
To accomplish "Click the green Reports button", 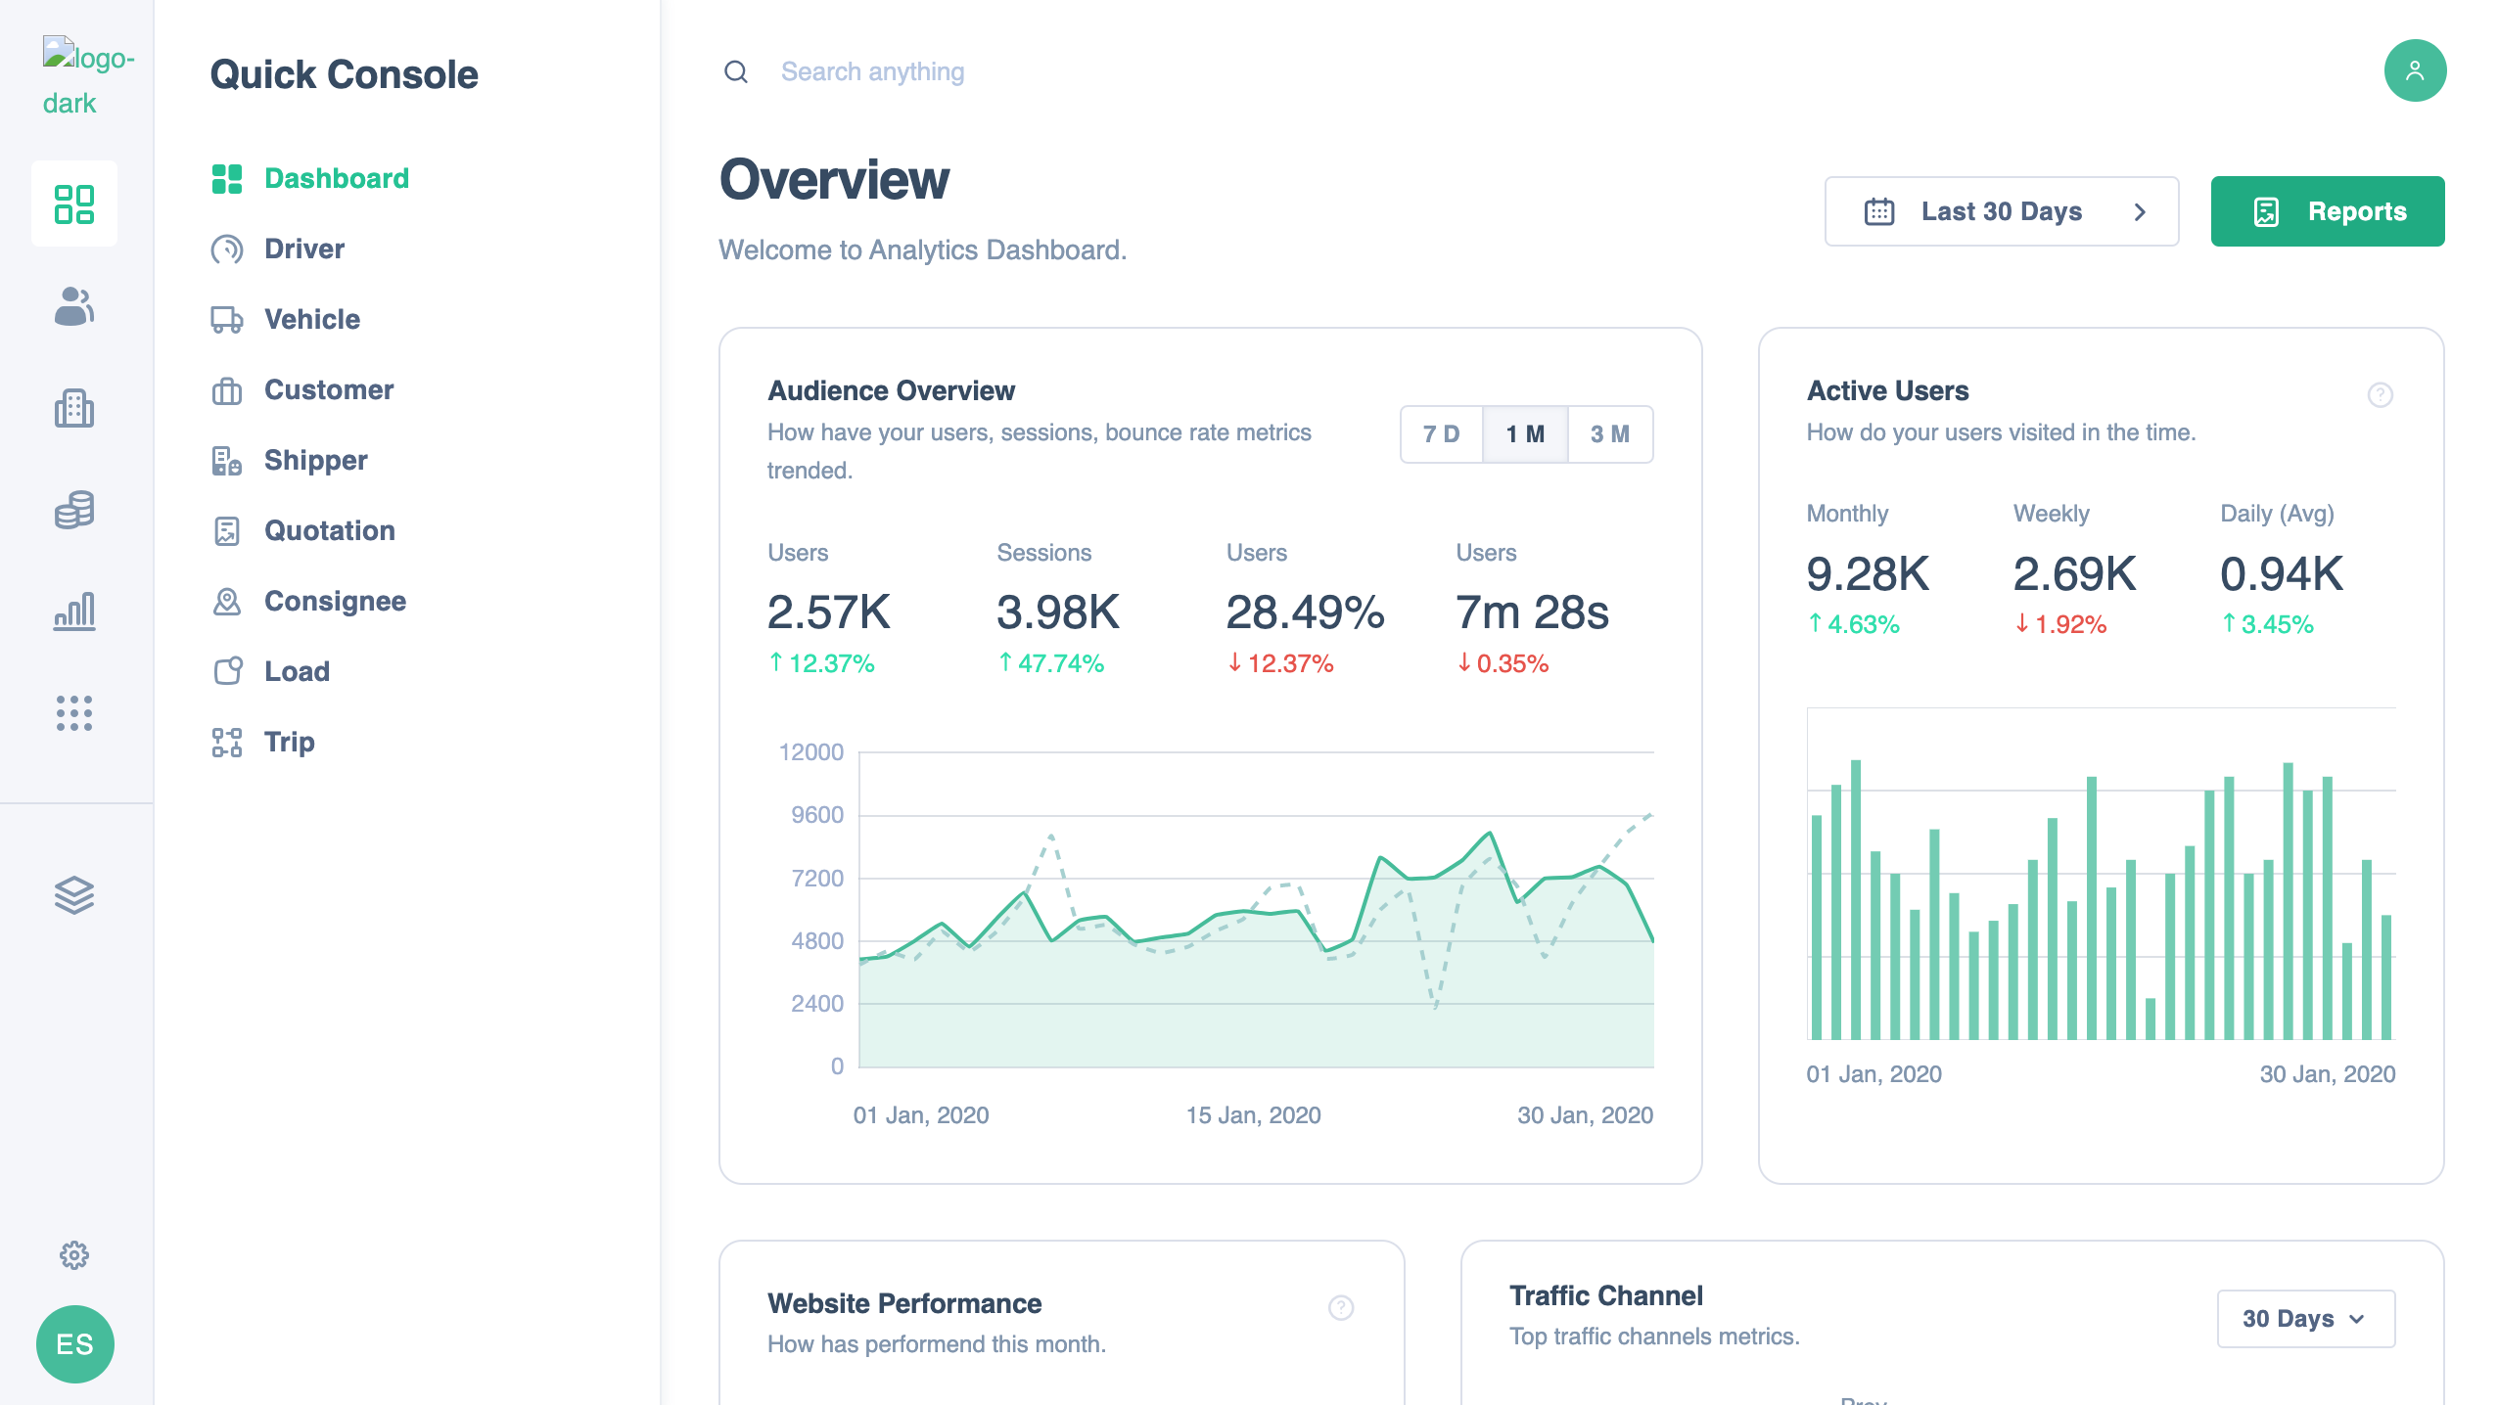I will 2327,211.
